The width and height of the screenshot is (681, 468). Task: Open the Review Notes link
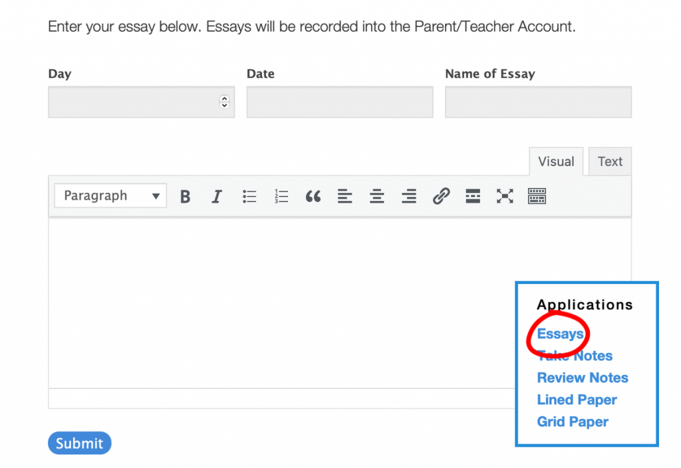(583, 378)
